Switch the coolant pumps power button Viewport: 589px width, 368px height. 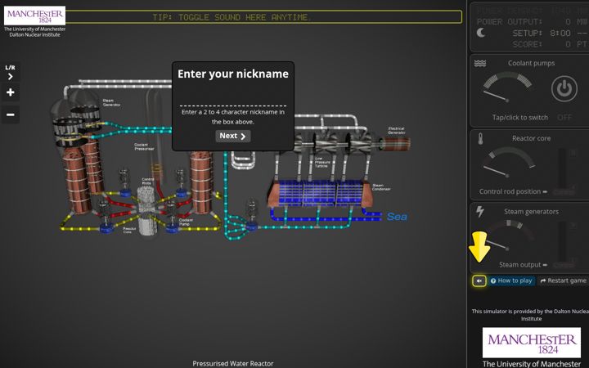coord(564,88)
